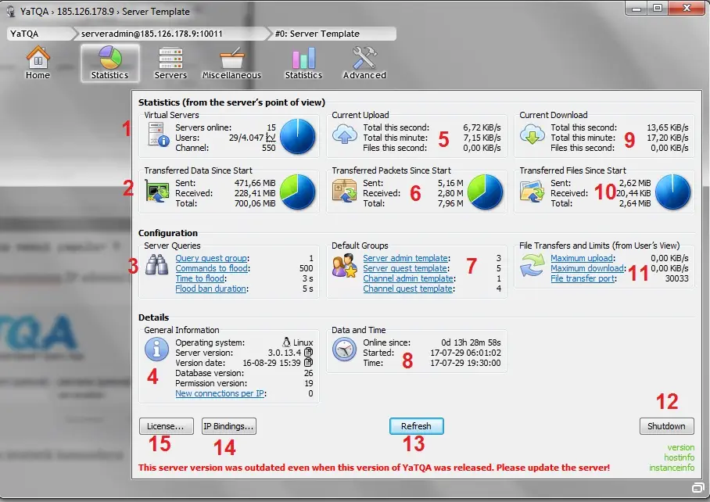The width and height of the screenshot is (710, 502).
Task: Open the Maximum upload link
Action: [x=582, y=258]
